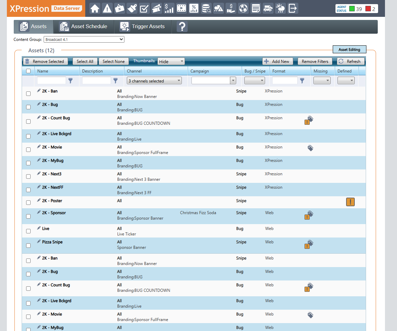Open the 3 channels selected dropdown
This screenshot has width=397, height=331.
[154, 81]
